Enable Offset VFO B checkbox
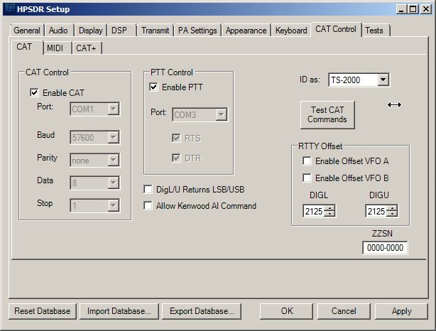The width and height of the screenshot is (436, 331). click(307, 178)
